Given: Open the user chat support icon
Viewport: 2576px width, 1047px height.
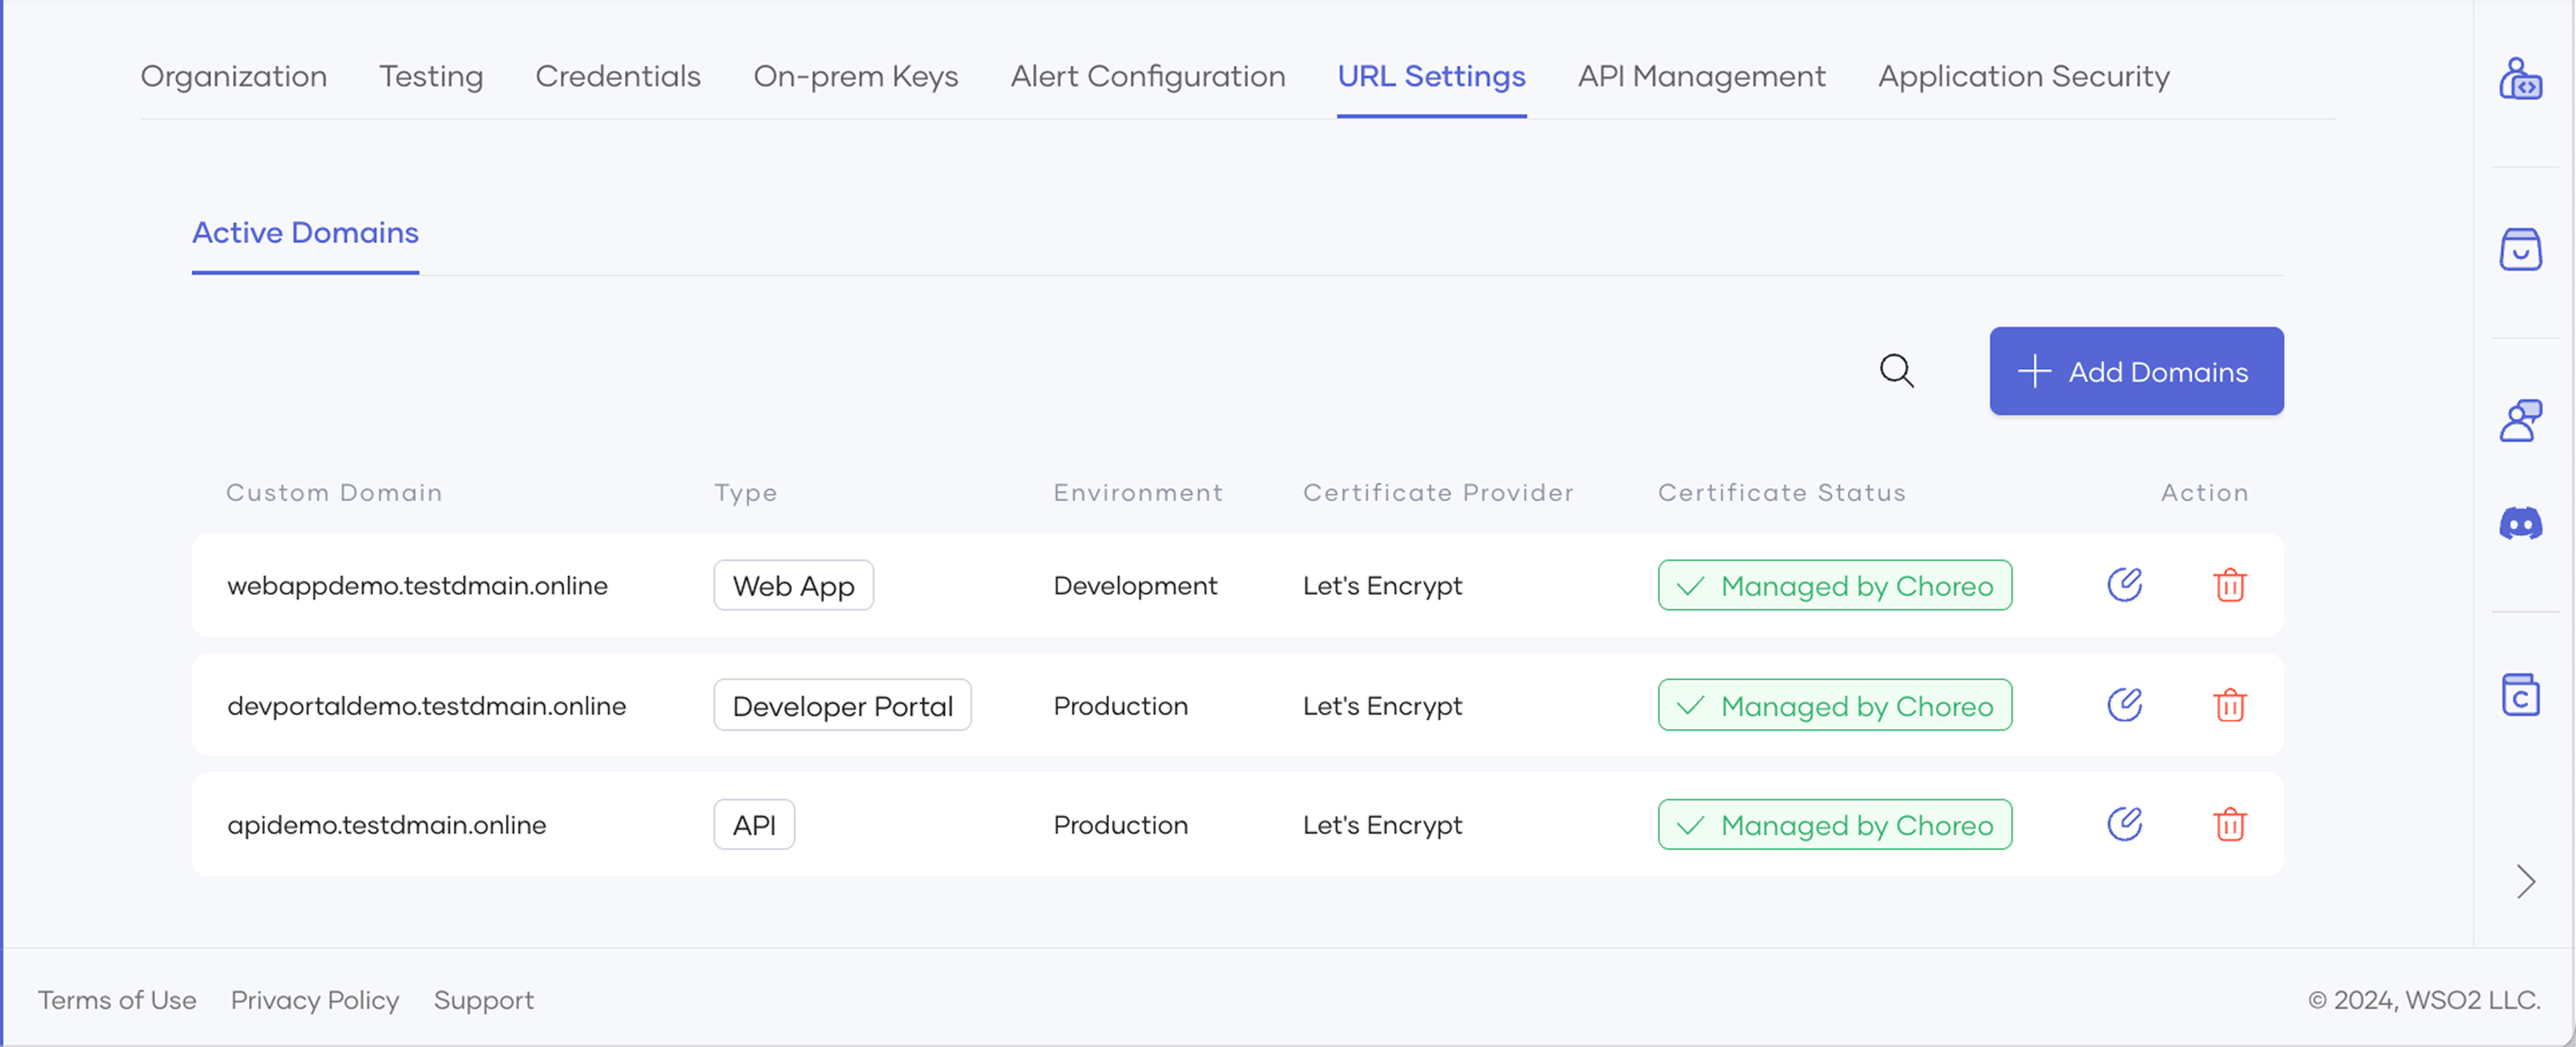Looking at the screenshot, I should point(2520,420).
